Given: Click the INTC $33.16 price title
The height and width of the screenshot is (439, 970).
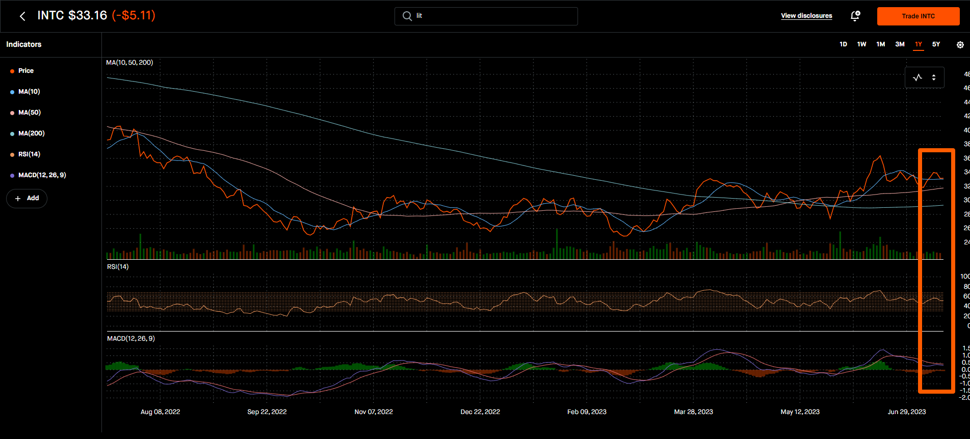Looking at the screenshot, I should click(x=72, y=15).
